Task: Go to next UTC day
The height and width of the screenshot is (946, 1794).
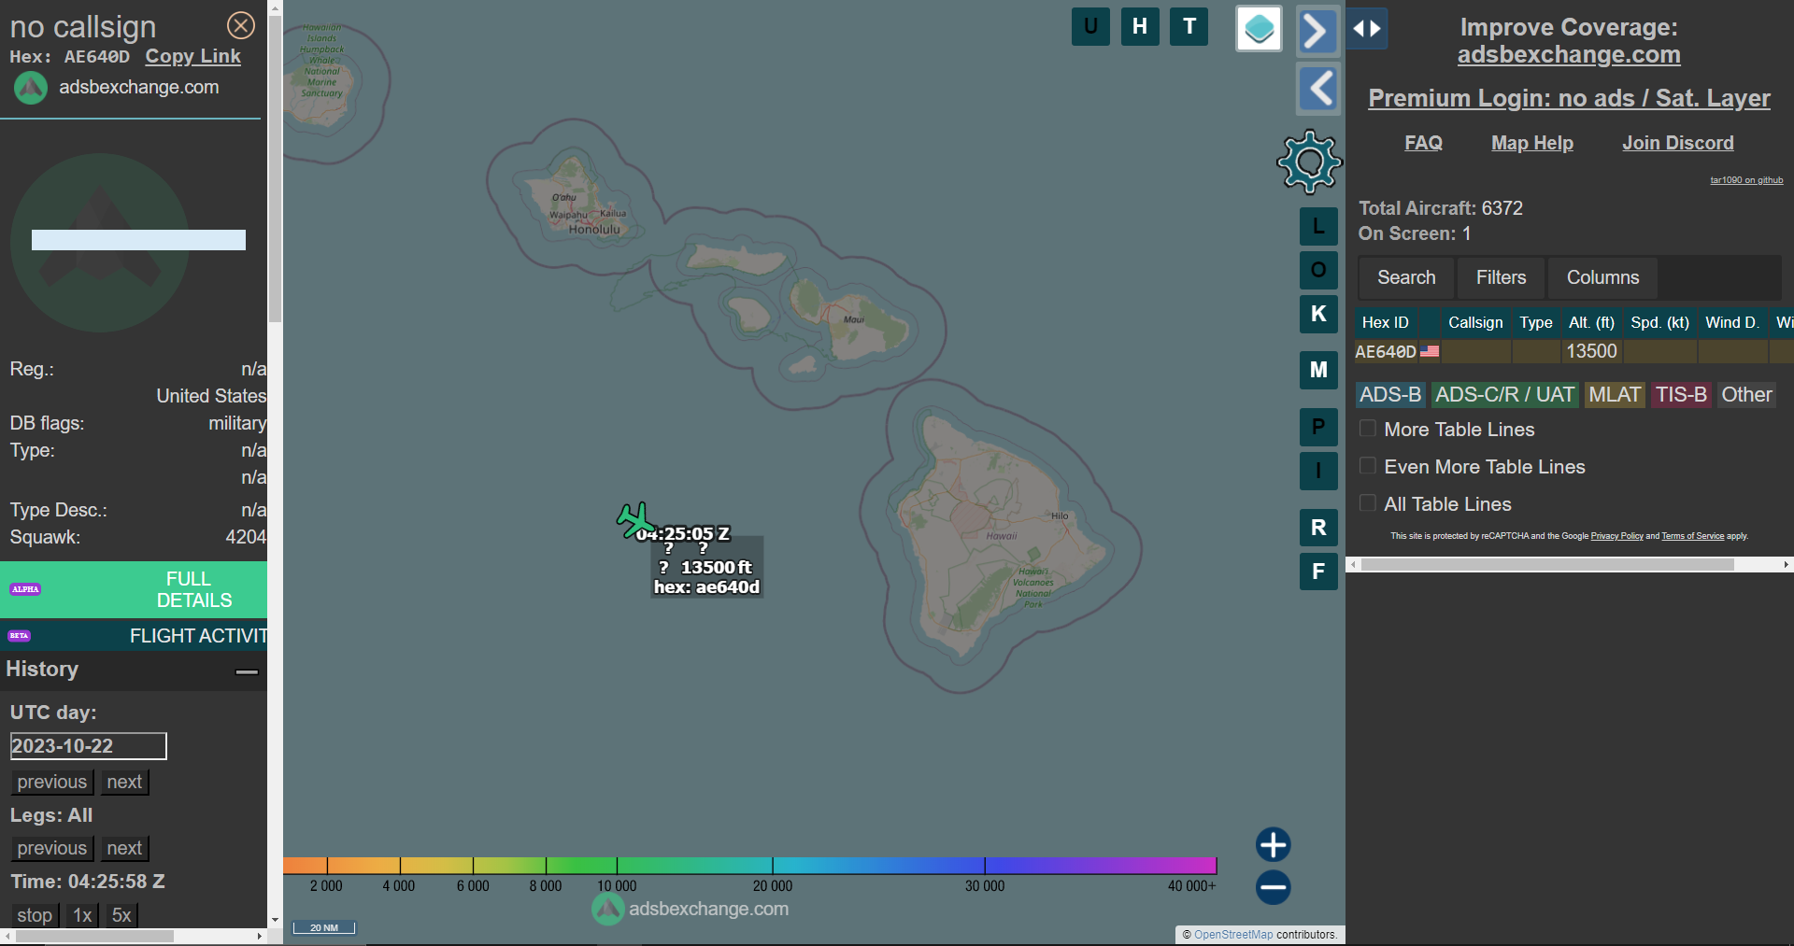Action: 124,782
